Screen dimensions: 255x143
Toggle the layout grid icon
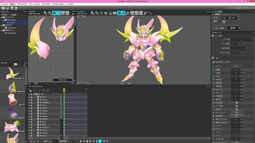[x=101, y=13]
